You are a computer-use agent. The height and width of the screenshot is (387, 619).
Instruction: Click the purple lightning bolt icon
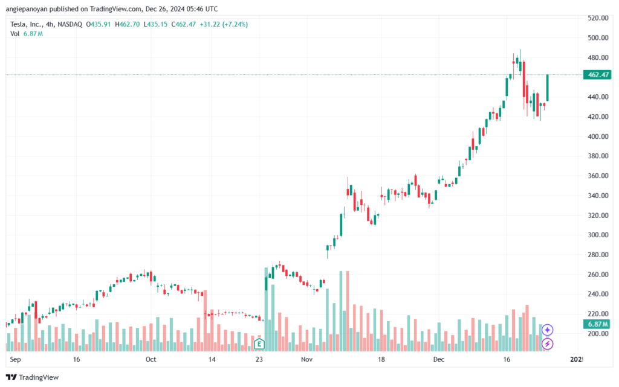click(x=547, y=344)
